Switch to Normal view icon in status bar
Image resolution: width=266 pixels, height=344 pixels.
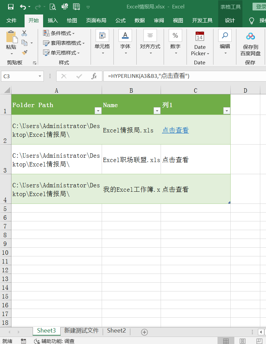(x=226, y=341)
